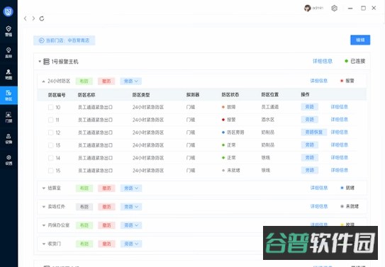
Task: Select the 防区 zone section in sidebar
Action: point(9,96)
